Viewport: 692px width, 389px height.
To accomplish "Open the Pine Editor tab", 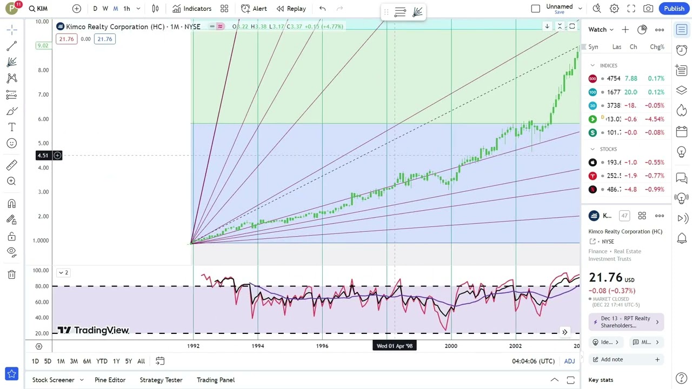I will coord(110,380).
